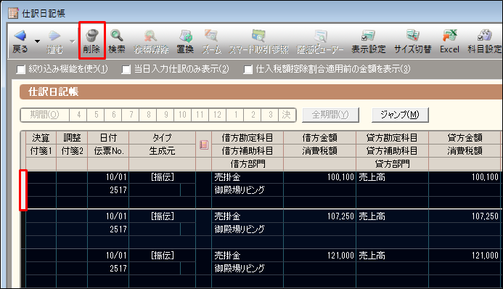Select 決 closing period in period bar
503x289 pixels.
[x=287, y=115]
